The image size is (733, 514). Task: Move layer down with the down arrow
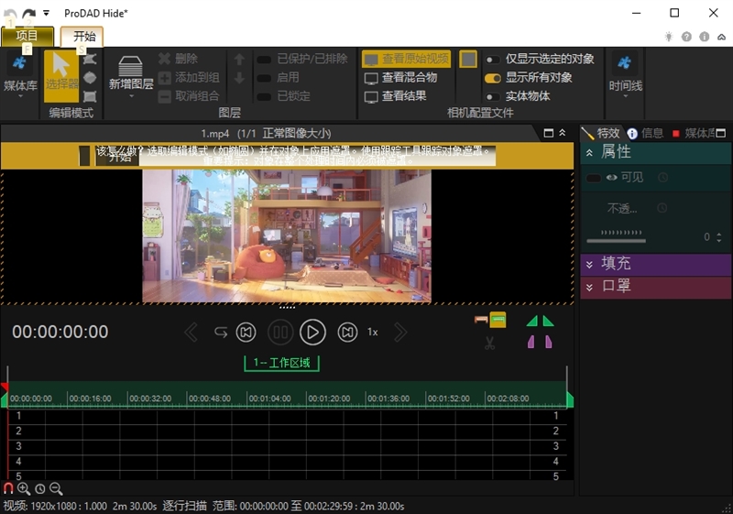(x=239, y=78)
